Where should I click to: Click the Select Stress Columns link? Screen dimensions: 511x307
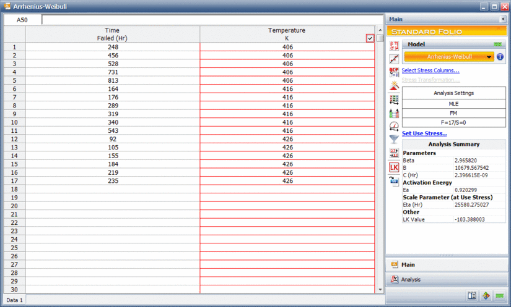[x=430, y=70]
